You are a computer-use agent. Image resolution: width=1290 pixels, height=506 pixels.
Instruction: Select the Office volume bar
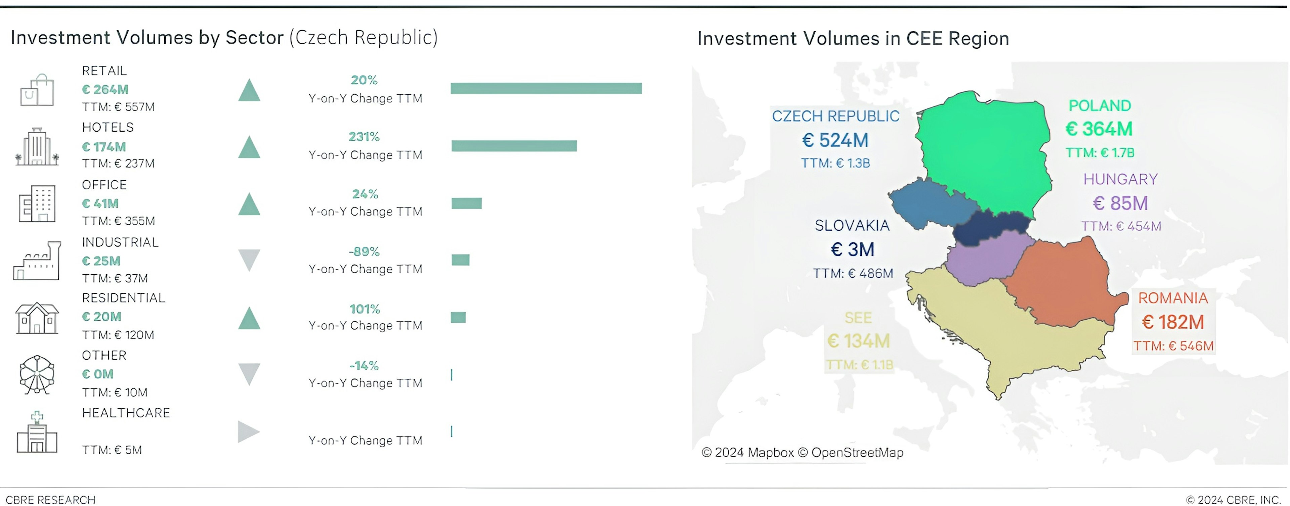[x=467, y=203]
